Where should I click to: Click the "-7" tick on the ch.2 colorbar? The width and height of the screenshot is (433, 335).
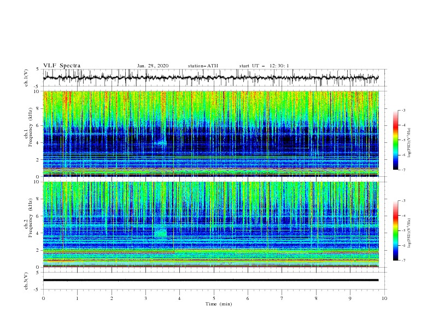click(x=403, y=260)
